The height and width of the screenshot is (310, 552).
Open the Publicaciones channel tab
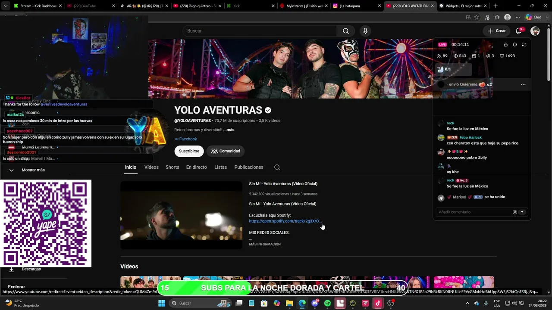point(249,167)
